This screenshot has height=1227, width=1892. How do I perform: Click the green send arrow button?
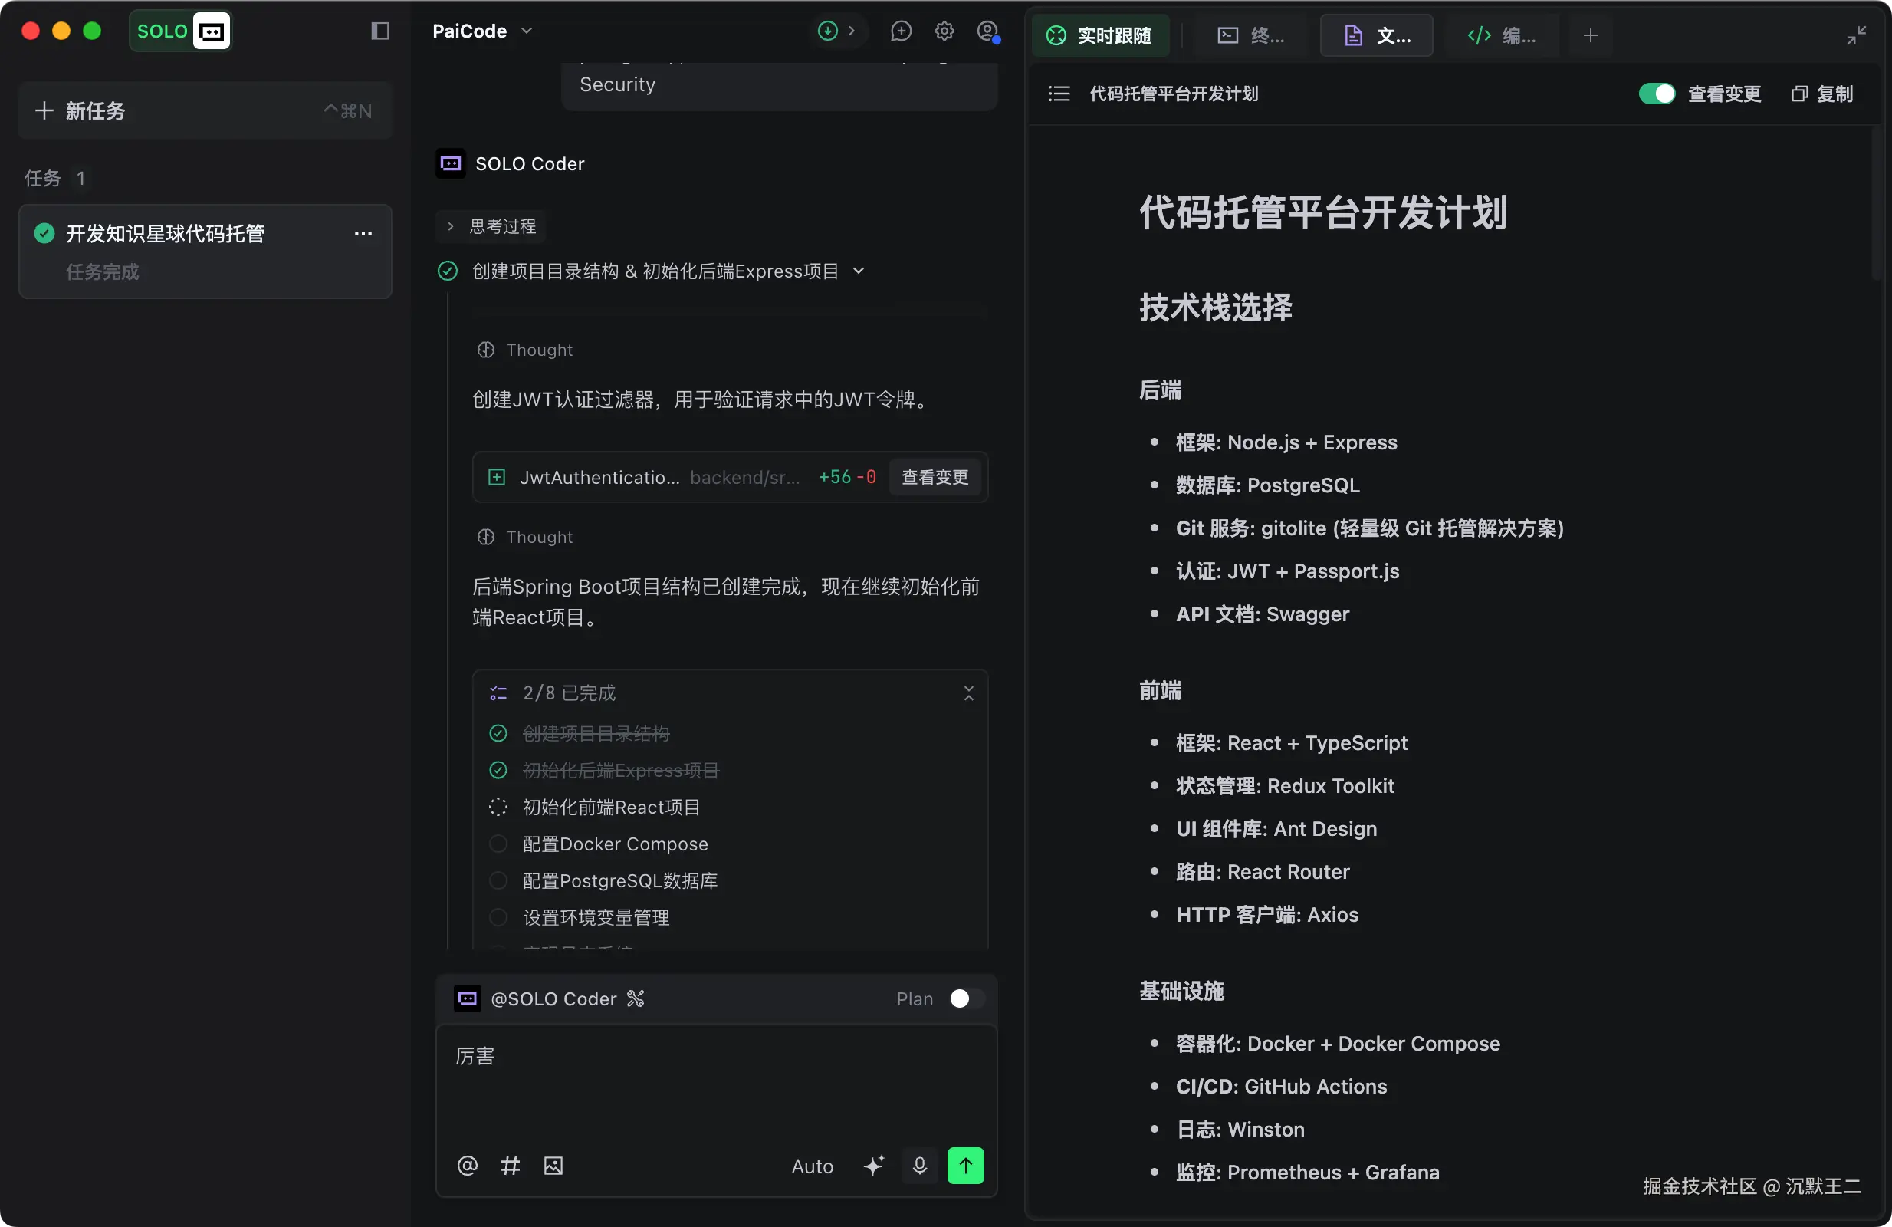click(x=965, y=1166)
